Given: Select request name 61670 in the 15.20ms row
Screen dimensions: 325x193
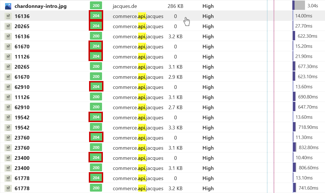Looking at the screenshot, I should coord(22,47).
